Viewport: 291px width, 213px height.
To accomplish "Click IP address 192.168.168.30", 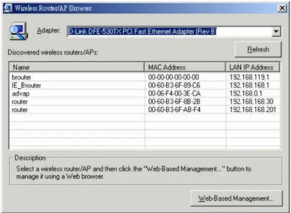I will [x=251, y=102].
